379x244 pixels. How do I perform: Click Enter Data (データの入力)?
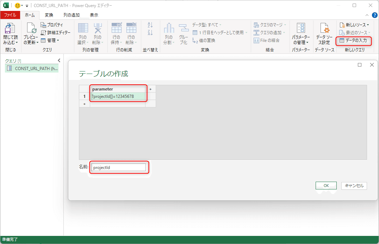pyautogui.click(x=353, y=40)
